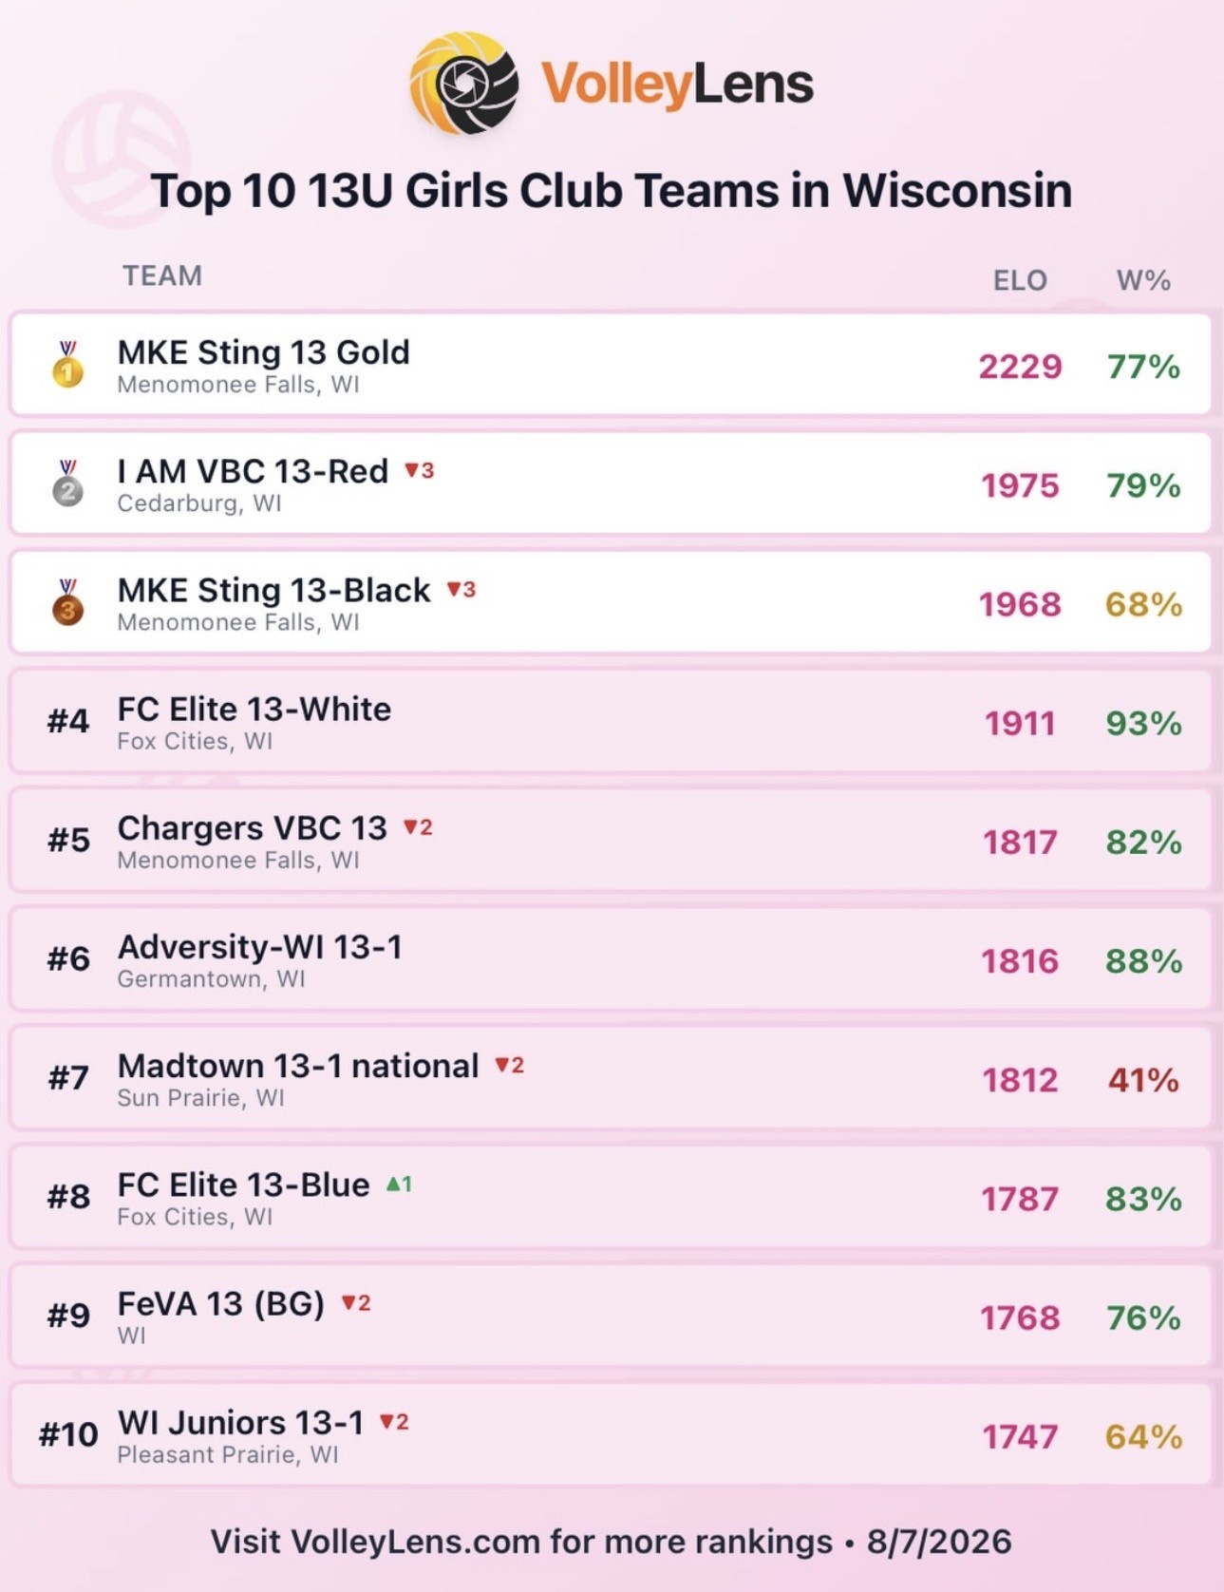Click the gold first-place medal icon

tap(67, 364)
